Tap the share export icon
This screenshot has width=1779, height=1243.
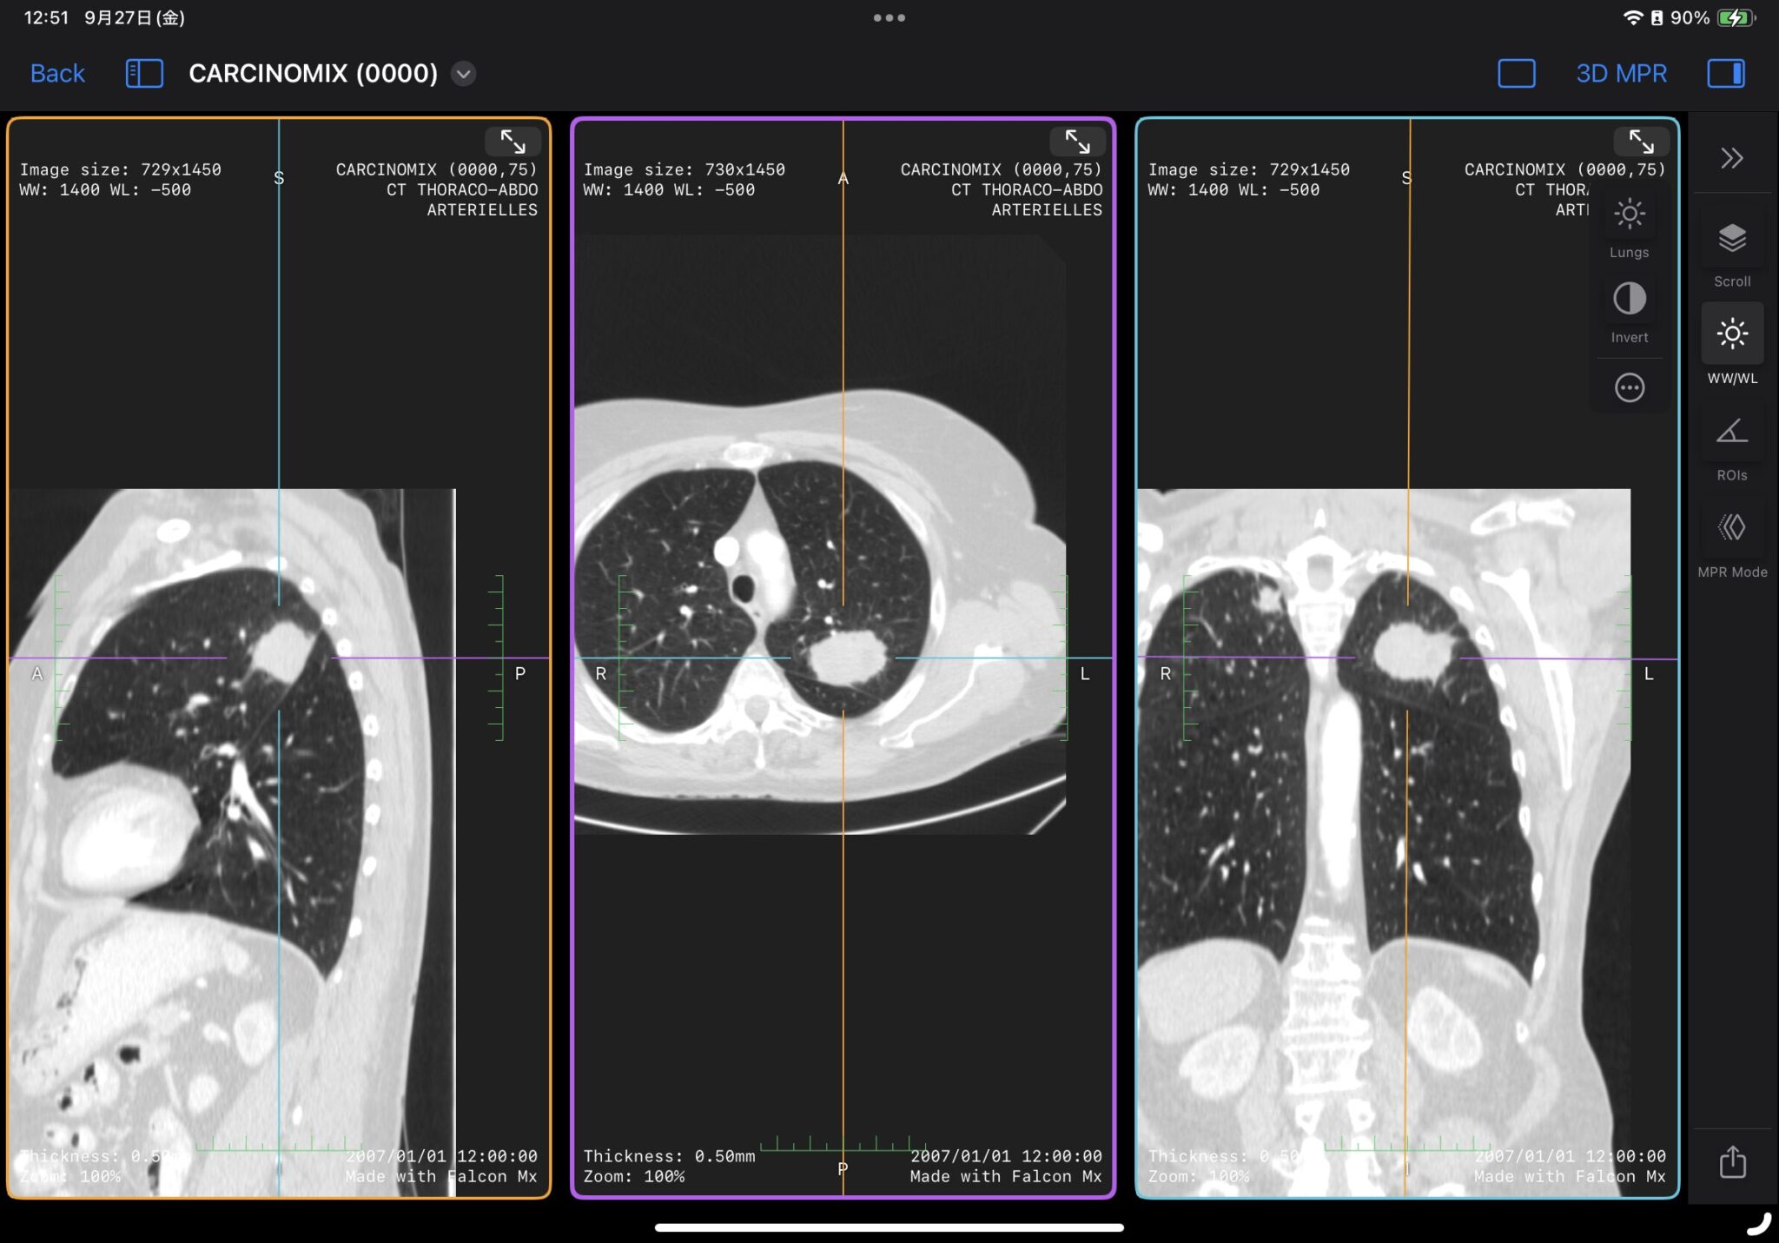click(1732, 1161)
